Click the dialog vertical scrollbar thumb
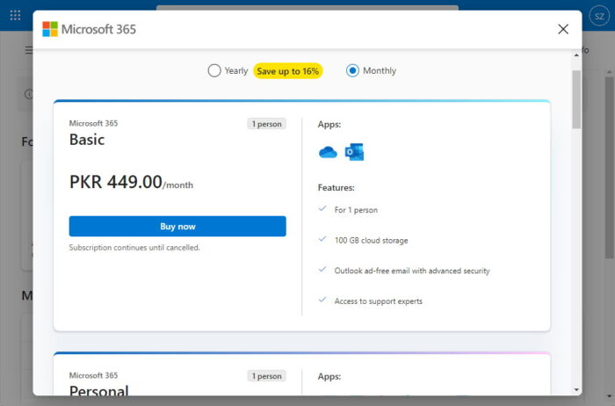Screen dimensions: 615x406 [x=576, y=99]
